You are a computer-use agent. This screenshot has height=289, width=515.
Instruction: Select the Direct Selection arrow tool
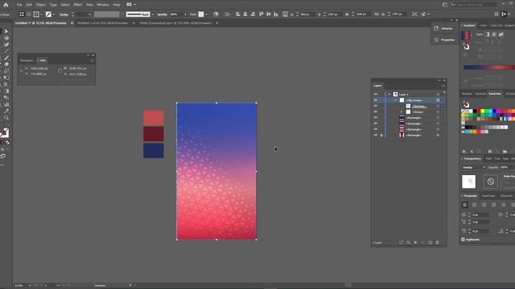click(x=6, y=31)
